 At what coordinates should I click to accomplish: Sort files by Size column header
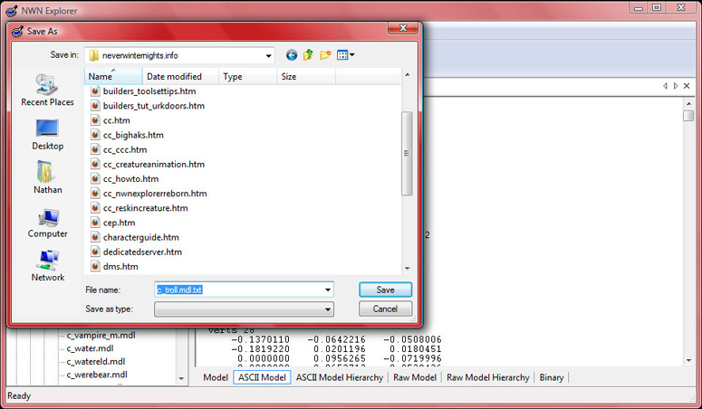tap(306, 77)
